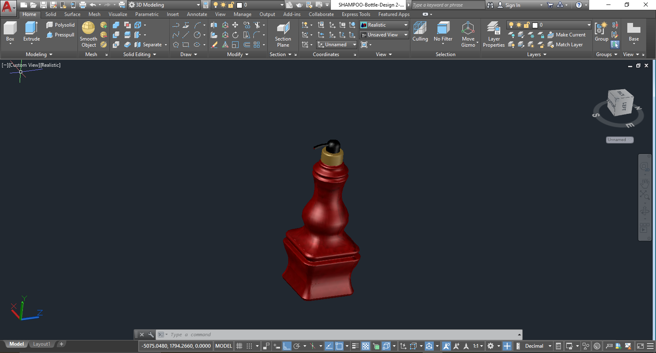Image resolution: width=656 pixels, height=353 pixels.
Task: Toggle the drawing grid display in status bar
Action: (239, 346)
